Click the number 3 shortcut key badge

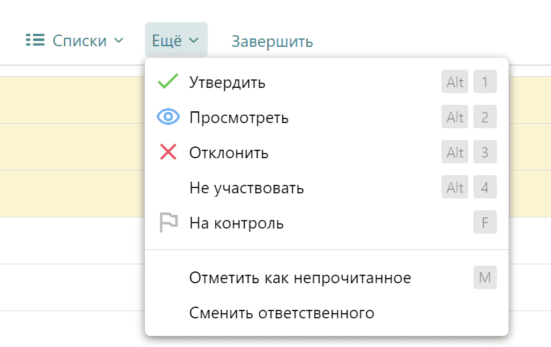[484, 153]
